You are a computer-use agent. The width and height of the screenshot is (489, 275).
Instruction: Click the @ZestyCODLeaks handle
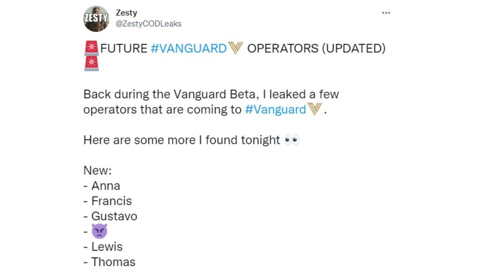[149, 24]
